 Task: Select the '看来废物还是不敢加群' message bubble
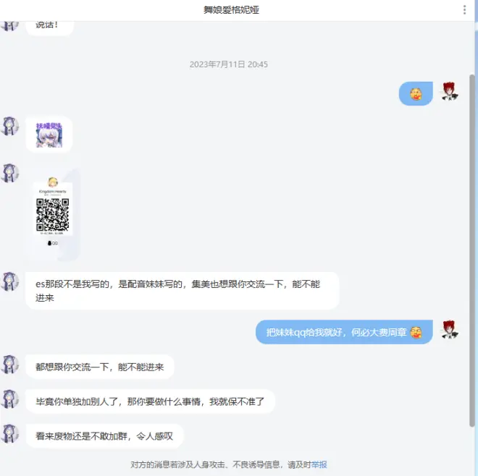click(104, 436)
